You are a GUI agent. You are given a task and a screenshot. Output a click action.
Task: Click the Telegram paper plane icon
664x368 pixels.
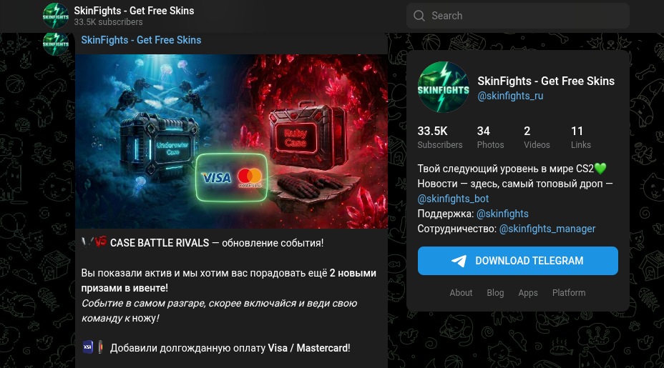pyautogui.click(x=459, y=261)
